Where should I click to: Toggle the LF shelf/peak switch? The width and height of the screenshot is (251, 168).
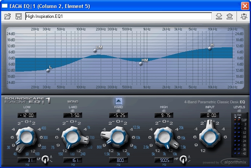coord(45,159)
